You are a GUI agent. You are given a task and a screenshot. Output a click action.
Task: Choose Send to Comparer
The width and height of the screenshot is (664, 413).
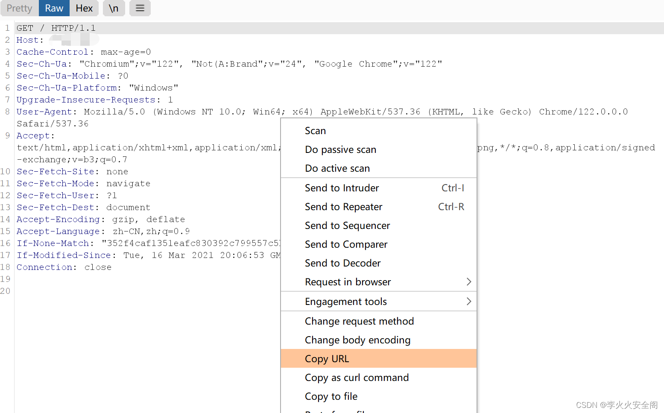pos(378,244)
